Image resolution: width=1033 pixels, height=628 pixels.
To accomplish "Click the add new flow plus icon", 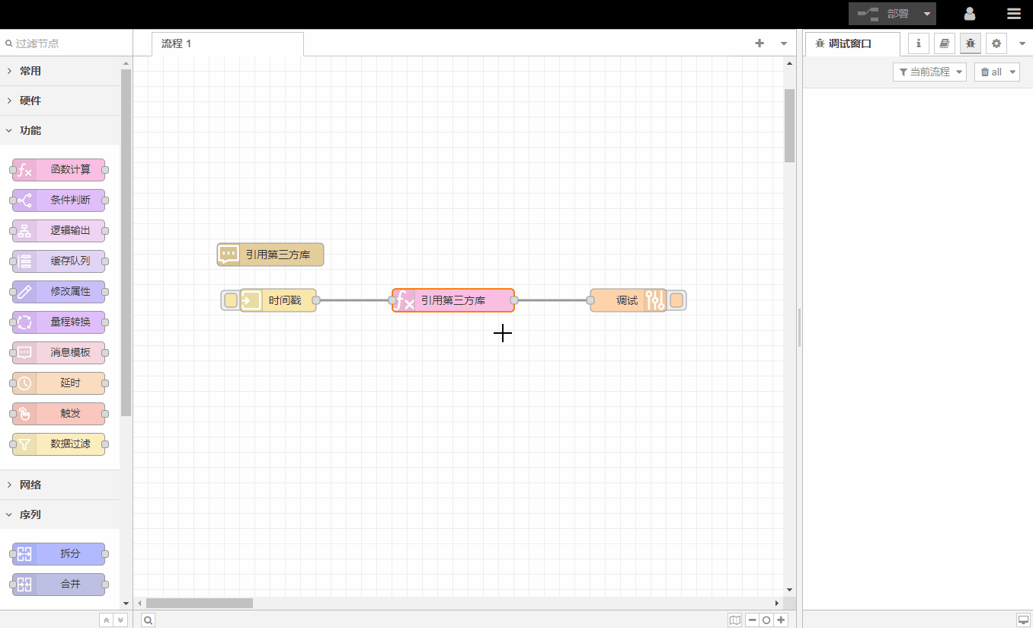I will coord(759,43).
